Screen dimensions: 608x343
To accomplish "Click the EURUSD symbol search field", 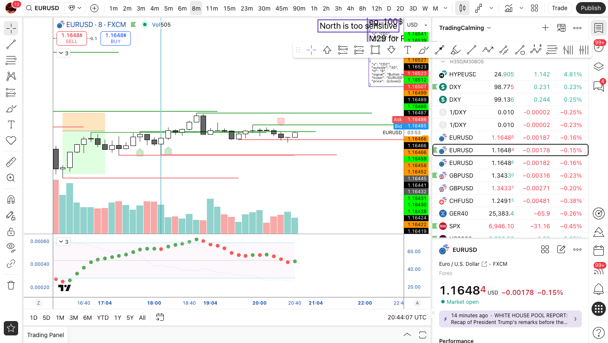I will point(43,8).
